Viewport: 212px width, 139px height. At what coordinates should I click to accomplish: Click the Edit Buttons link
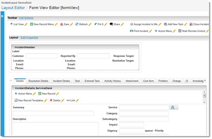pyautogui.click(x=26, y=17)
